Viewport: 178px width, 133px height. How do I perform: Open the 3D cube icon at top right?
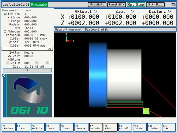173,4
